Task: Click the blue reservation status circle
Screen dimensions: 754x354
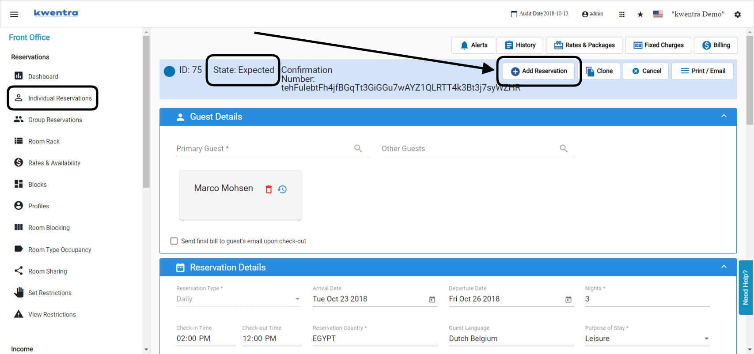Action: coord(170,71)
